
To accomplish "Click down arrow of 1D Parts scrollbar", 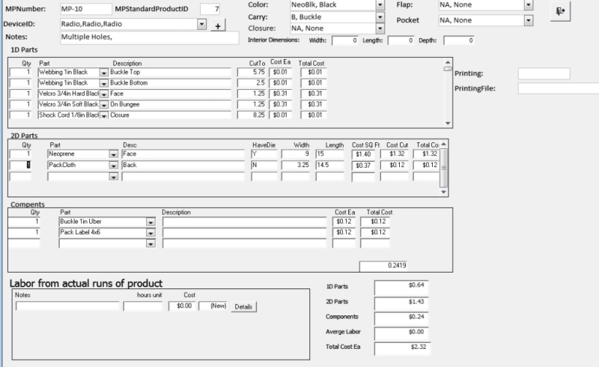I will tap(448, 123).
